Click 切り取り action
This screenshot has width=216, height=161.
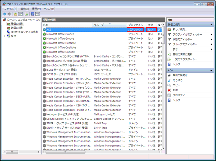click(x=178, y=80)
